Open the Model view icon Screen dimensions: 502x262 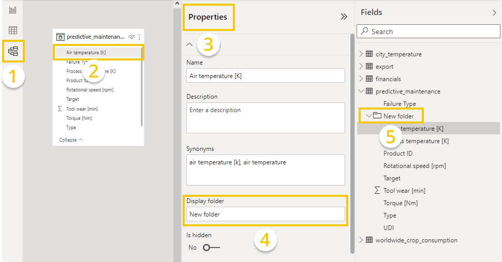[13, 51]
